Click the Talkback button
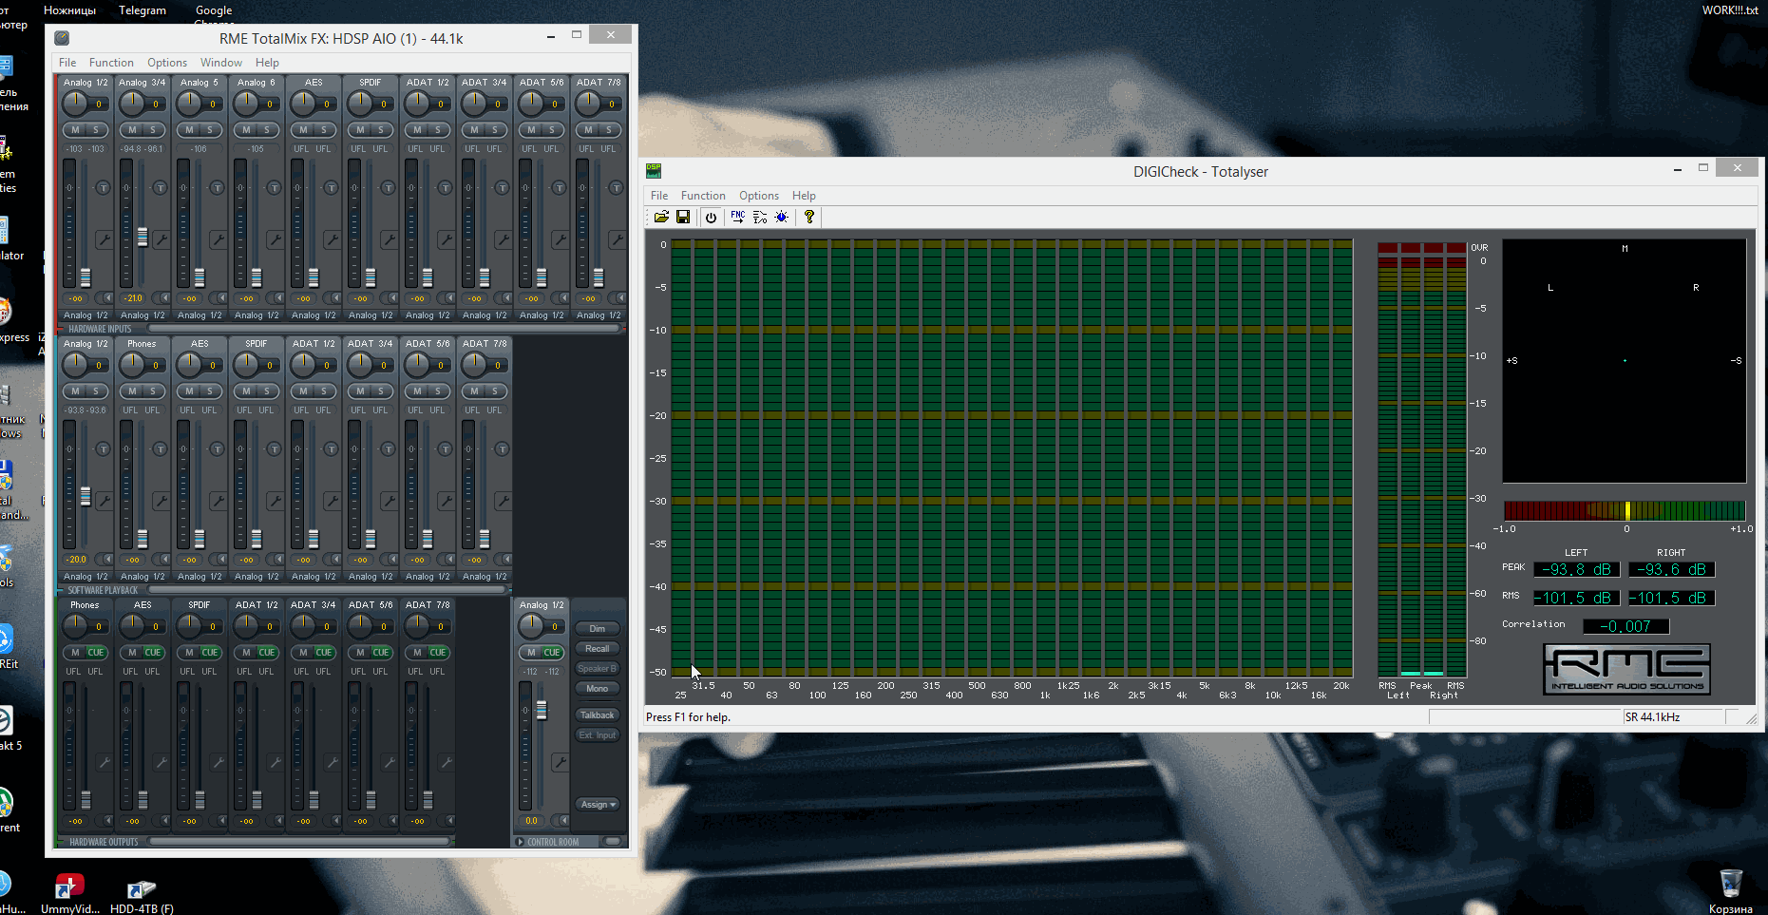The image size is (1768, 915). pos(598,715)
